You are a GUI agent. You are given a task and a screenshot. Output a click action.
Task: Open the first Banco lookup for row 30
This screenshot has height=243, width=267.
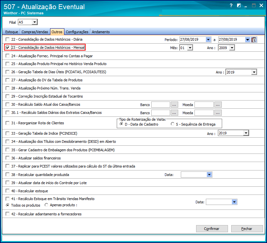[174, 104]
